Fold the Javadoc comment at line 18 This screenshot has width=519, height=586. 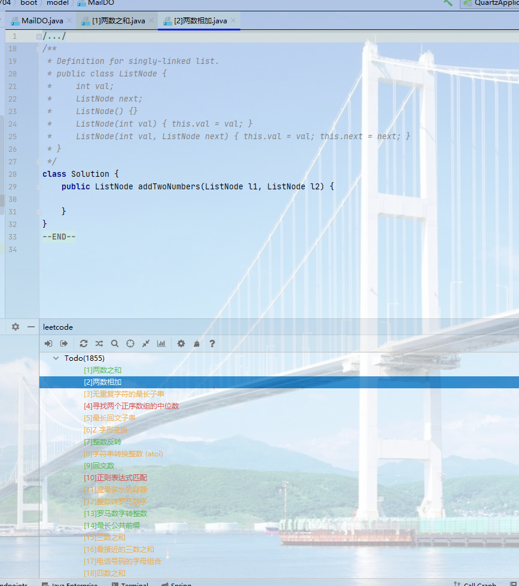click(39, 49)
